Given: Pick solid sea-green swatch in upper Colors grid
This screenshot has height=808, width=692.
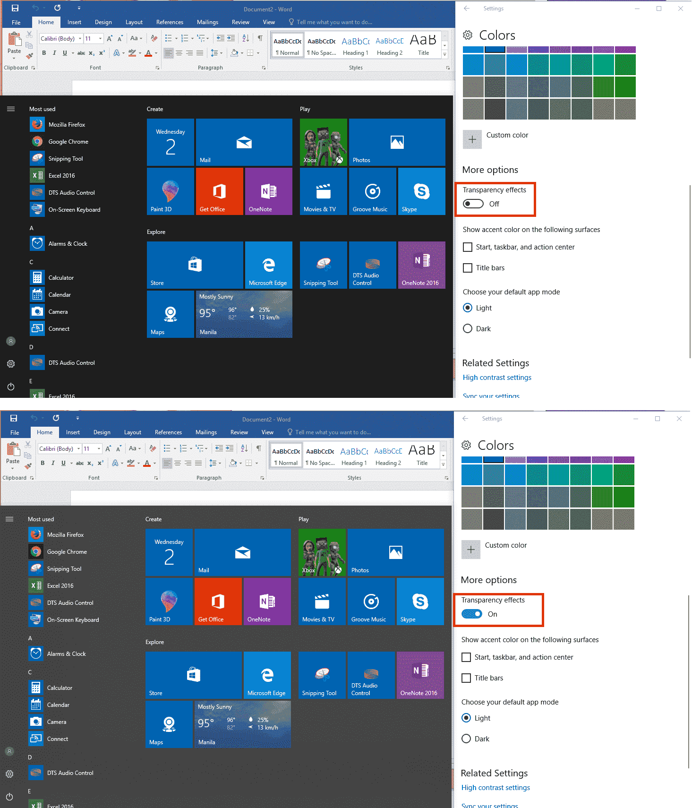Looking at the screenshot, I should [603, 65].
